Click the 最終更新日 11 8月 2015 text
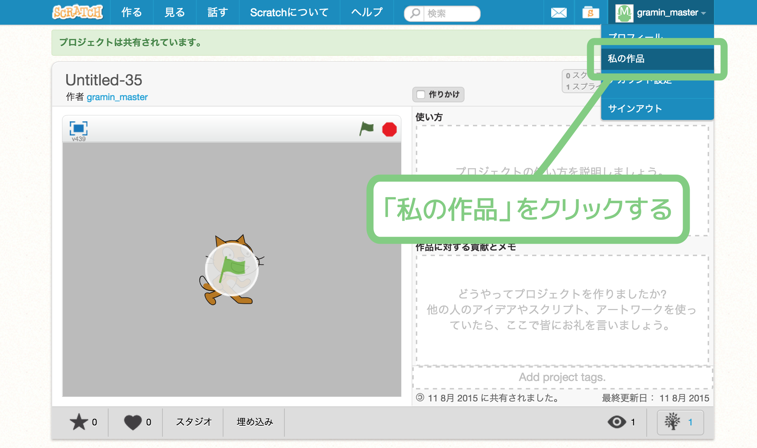 (x=655, y=398)
